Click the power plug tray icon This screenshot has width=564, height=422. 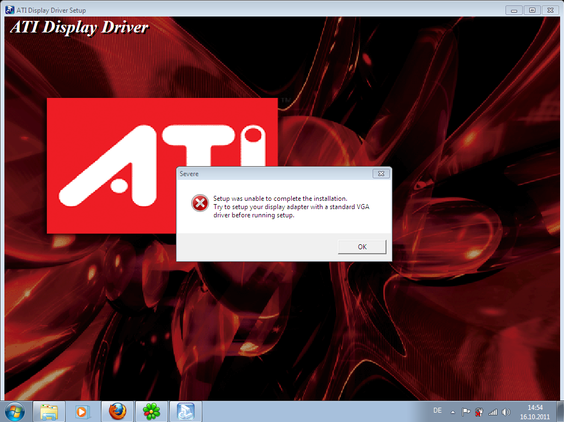pyautogui.click(x=479, y=412)
